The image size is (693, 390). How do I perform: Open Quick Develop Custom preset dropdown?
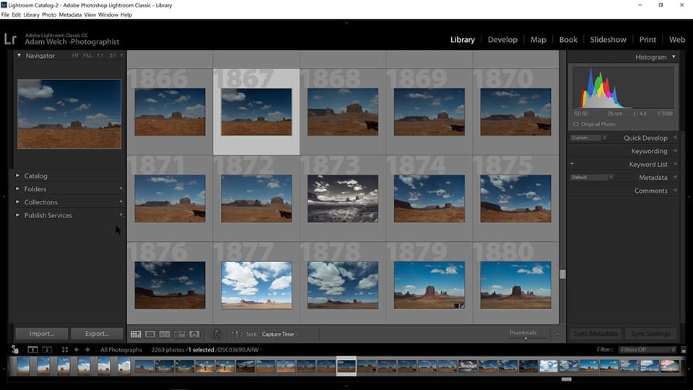point(589,137)
